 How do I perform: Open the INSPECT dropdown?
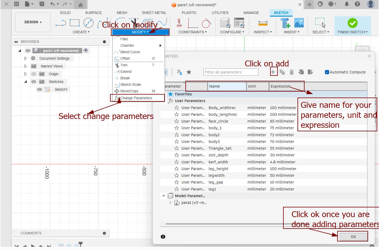pos(263,32)
